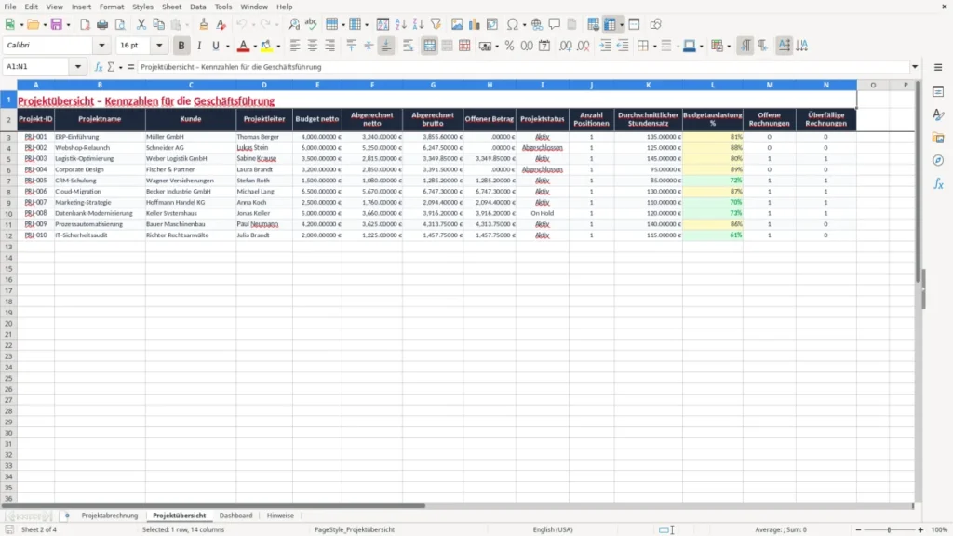Click the Cut scissors icon
Viewport: 953px width, 536px height.
coord(141,24)
